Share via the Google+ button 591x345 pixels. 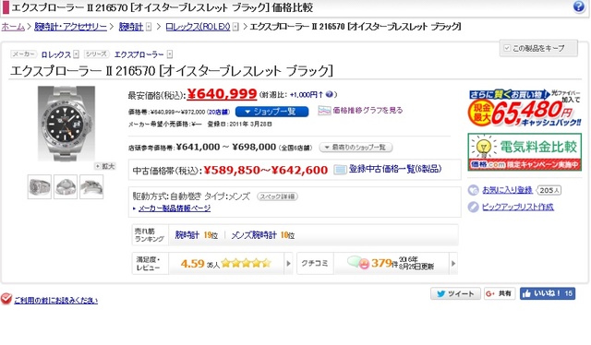499,293
